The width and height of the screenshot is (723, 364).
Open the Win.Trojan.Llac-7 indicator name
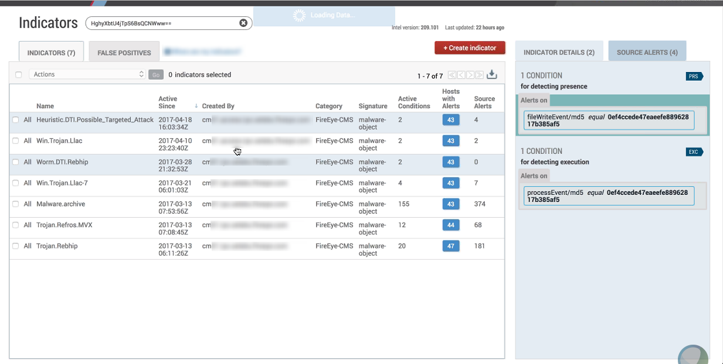62,183
